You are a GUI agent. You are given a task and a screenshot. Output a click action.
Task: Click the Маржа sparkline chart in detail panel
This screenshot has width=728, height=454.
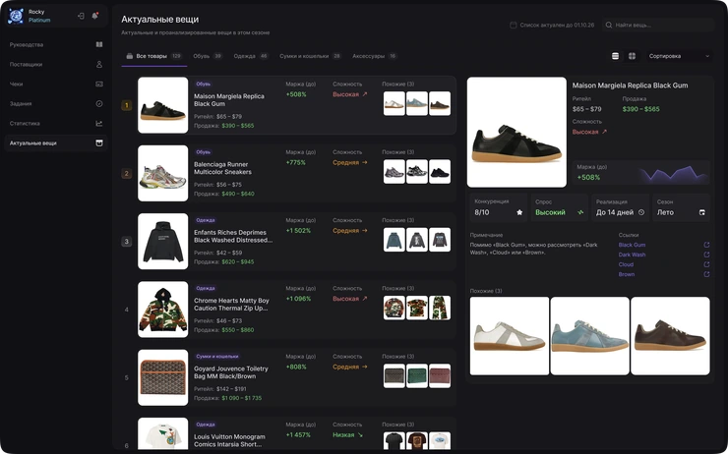(674, 173)
